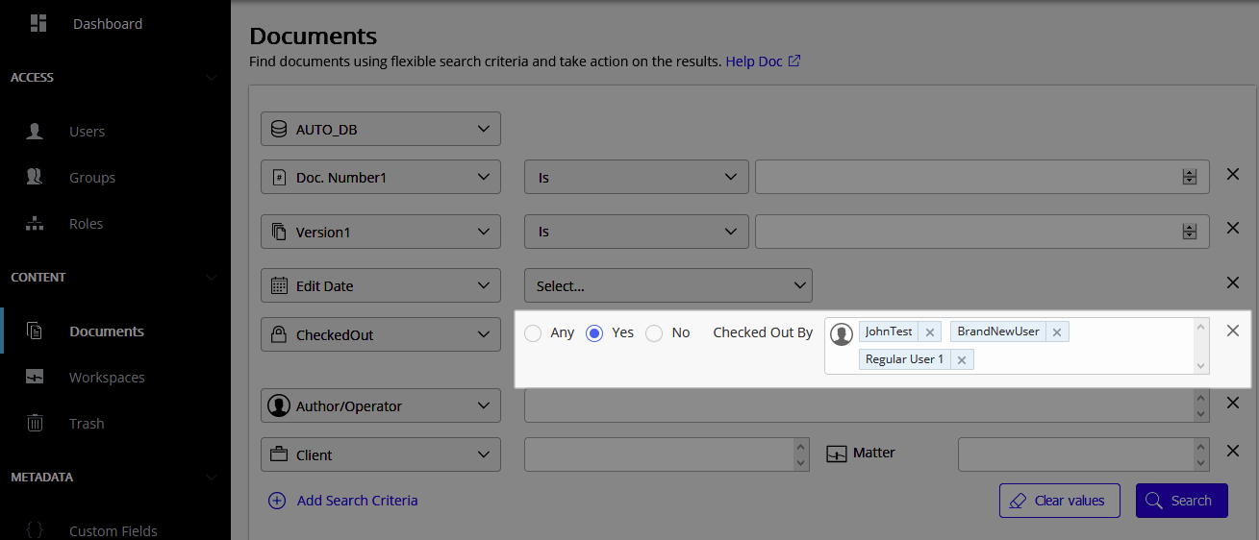This screenshot has width=1259, height=540.
Task: Click the Search button
Action: pos(1181,501)
